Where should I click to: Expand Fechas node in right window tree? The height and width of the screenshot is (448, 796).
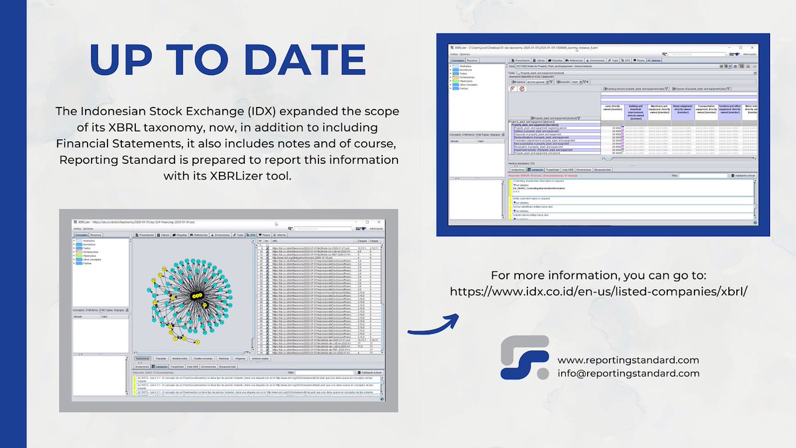(x=450, y=88)
